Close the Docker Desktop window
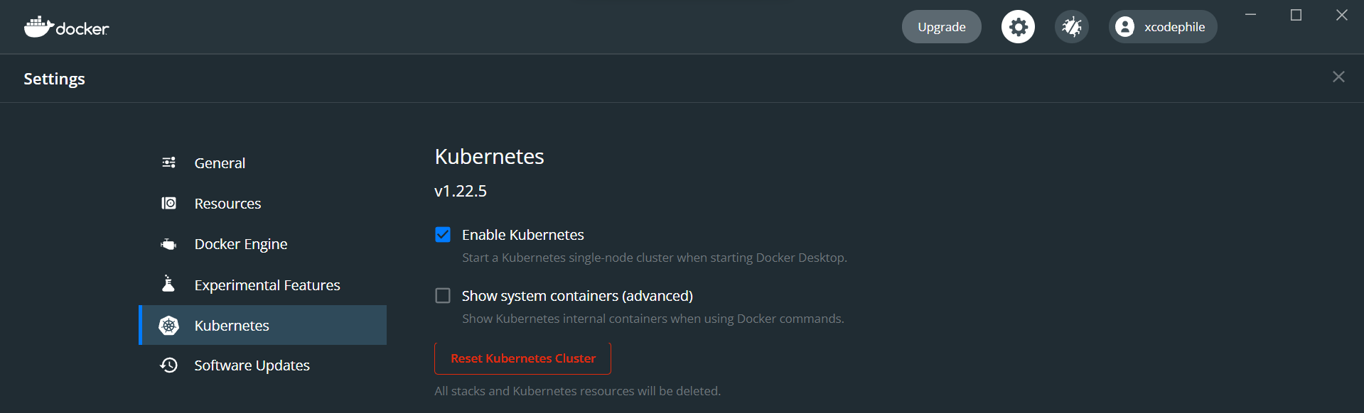This screenshot has height=413, width=1364. (x=1341, y=15)
